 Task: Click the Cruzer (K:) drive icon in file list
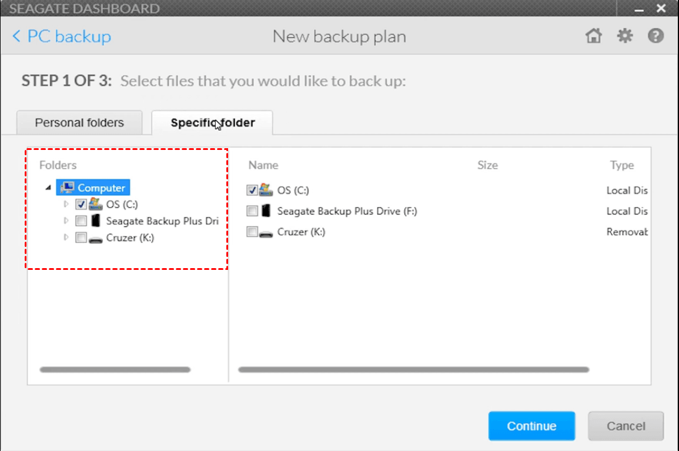pos(267,232)
